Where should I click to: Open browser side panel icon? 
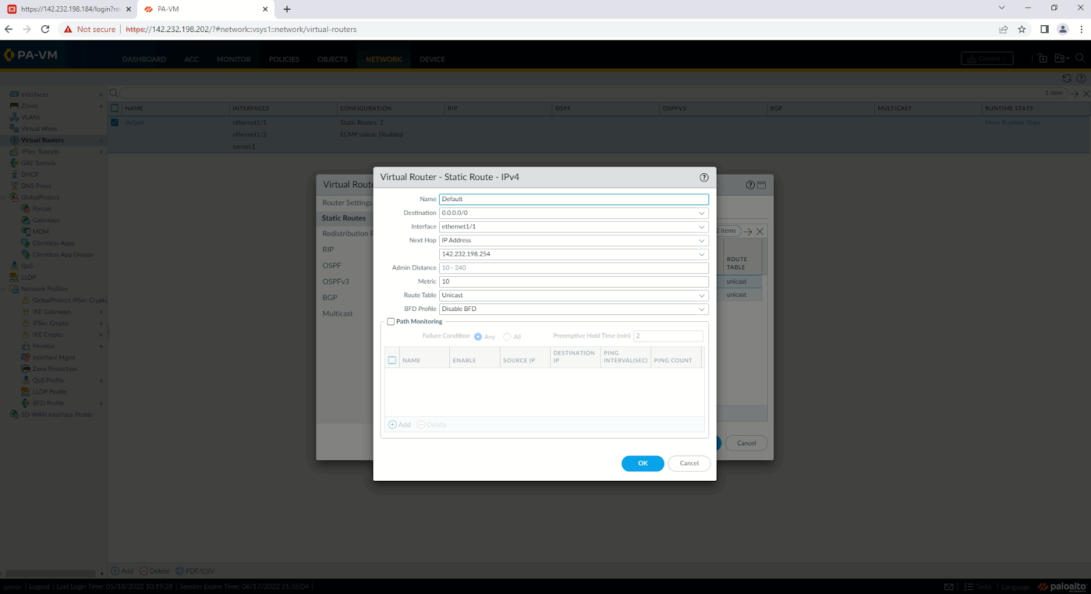(1044, 29)
